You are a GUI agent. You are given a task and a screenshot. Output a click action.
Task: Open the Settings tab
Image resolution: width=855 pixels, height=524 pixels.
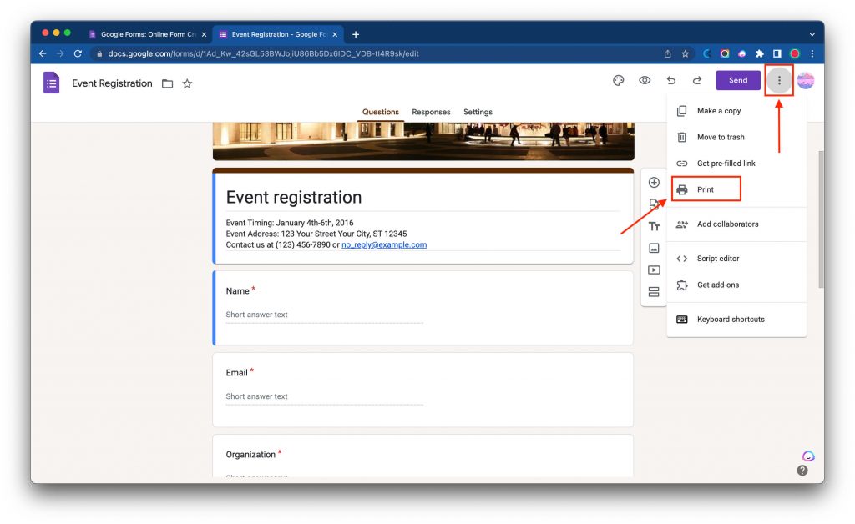tap(478, 112)
